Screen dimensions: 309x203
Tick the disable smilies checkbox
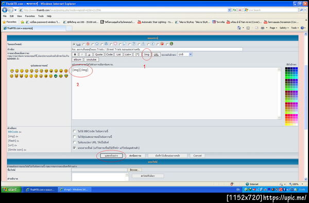pos(74,137)
